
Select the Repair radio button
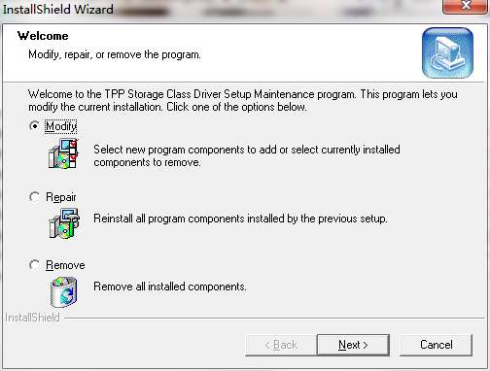tap(34, 196)
